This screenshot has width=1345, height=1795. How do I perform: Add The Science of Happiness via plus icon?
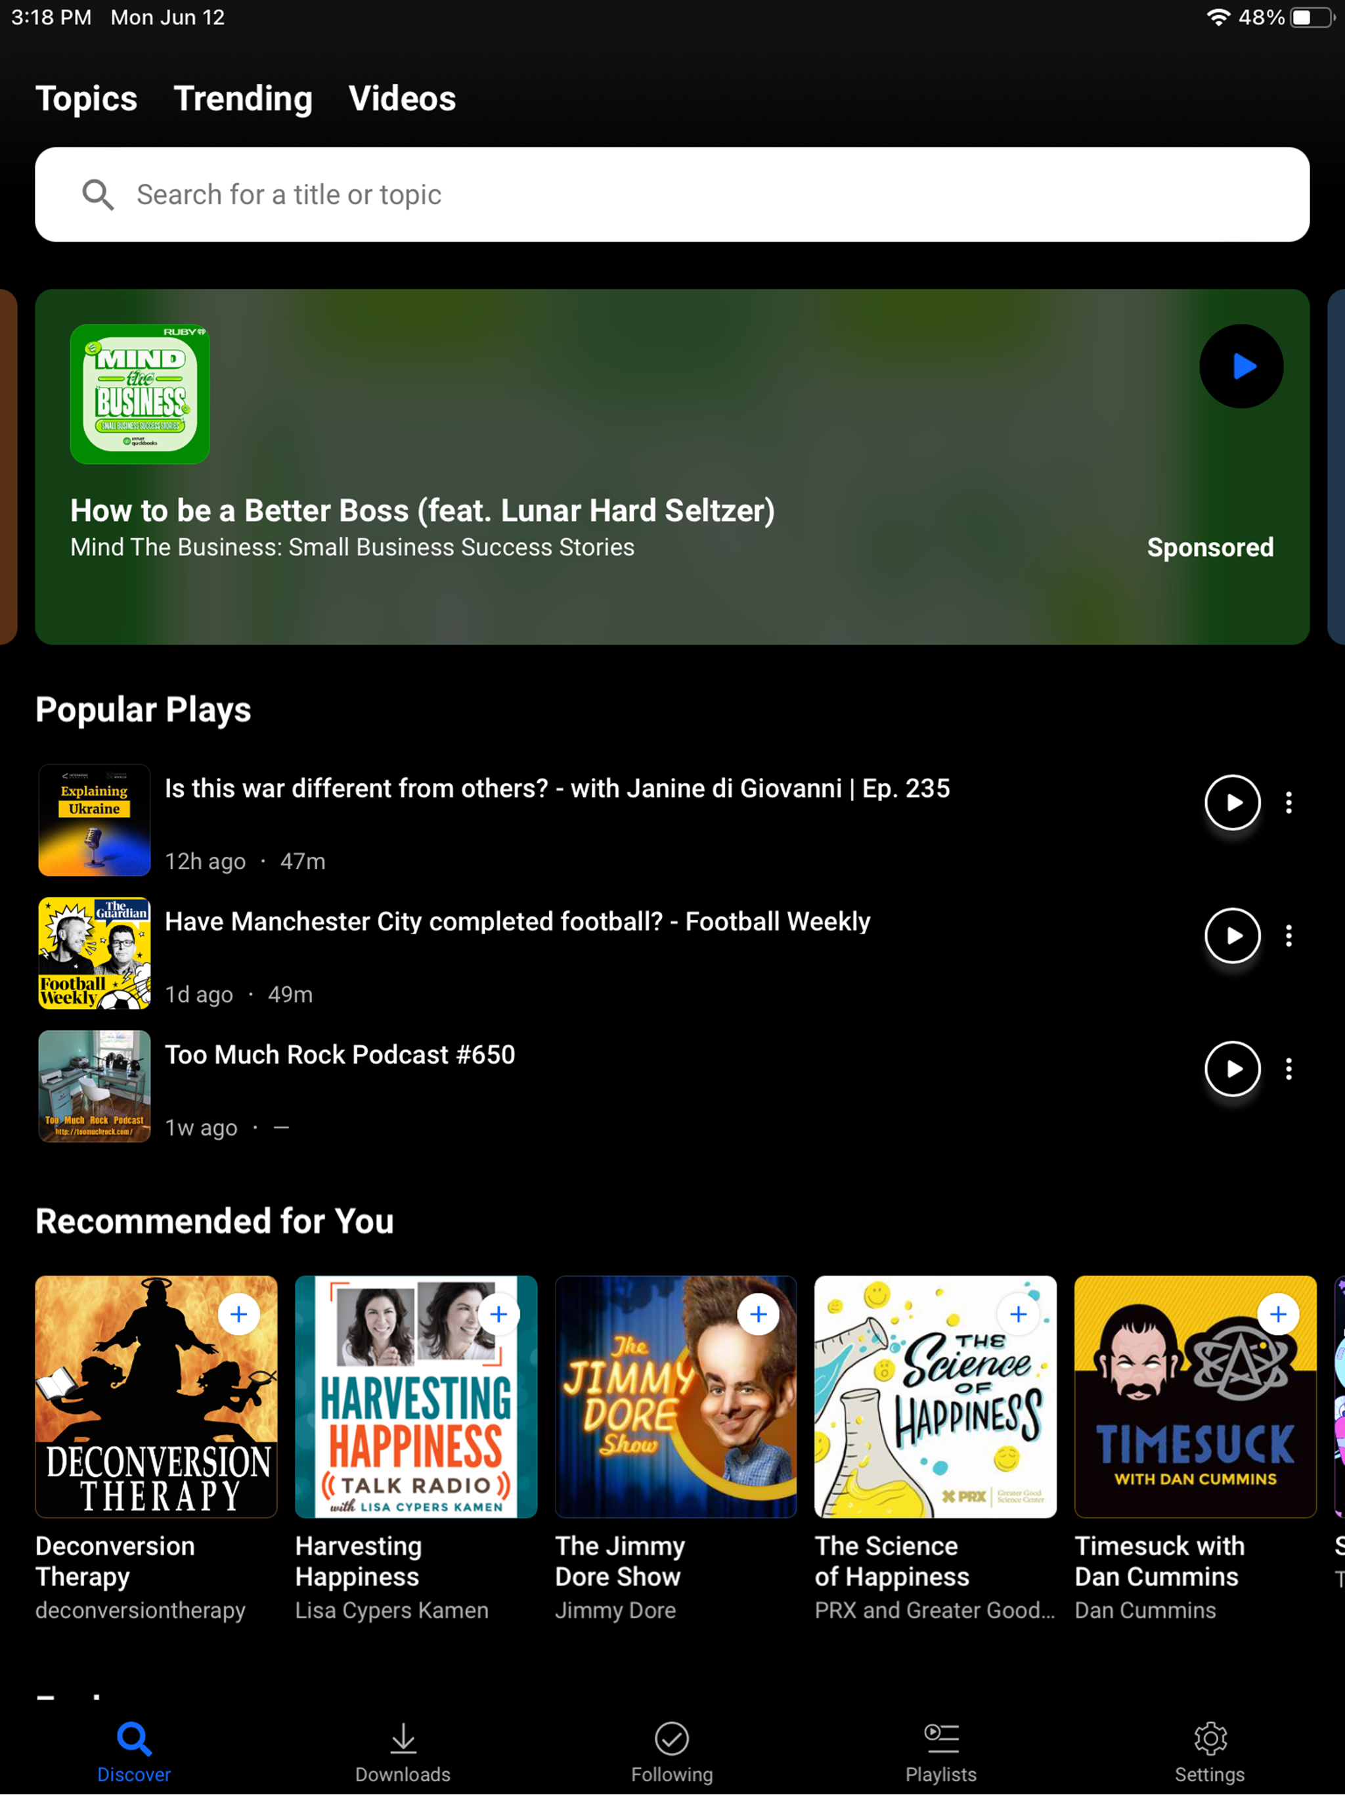(1018, 1314)
